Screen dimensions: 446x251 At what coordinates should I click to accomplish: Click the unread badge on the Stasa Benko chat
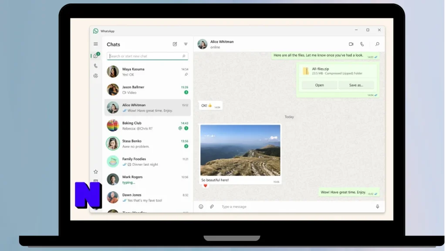[186, 146]
